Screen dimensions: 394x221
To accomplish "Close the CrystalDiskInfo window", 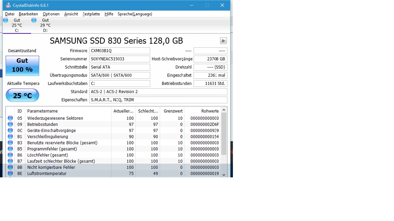I will tap(222, 5).
